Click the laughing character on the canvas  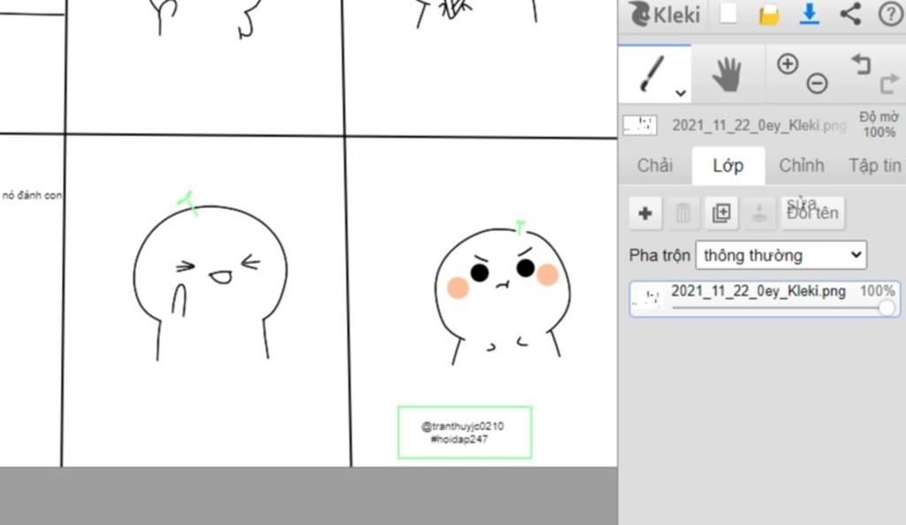click(x=210, y=277)
